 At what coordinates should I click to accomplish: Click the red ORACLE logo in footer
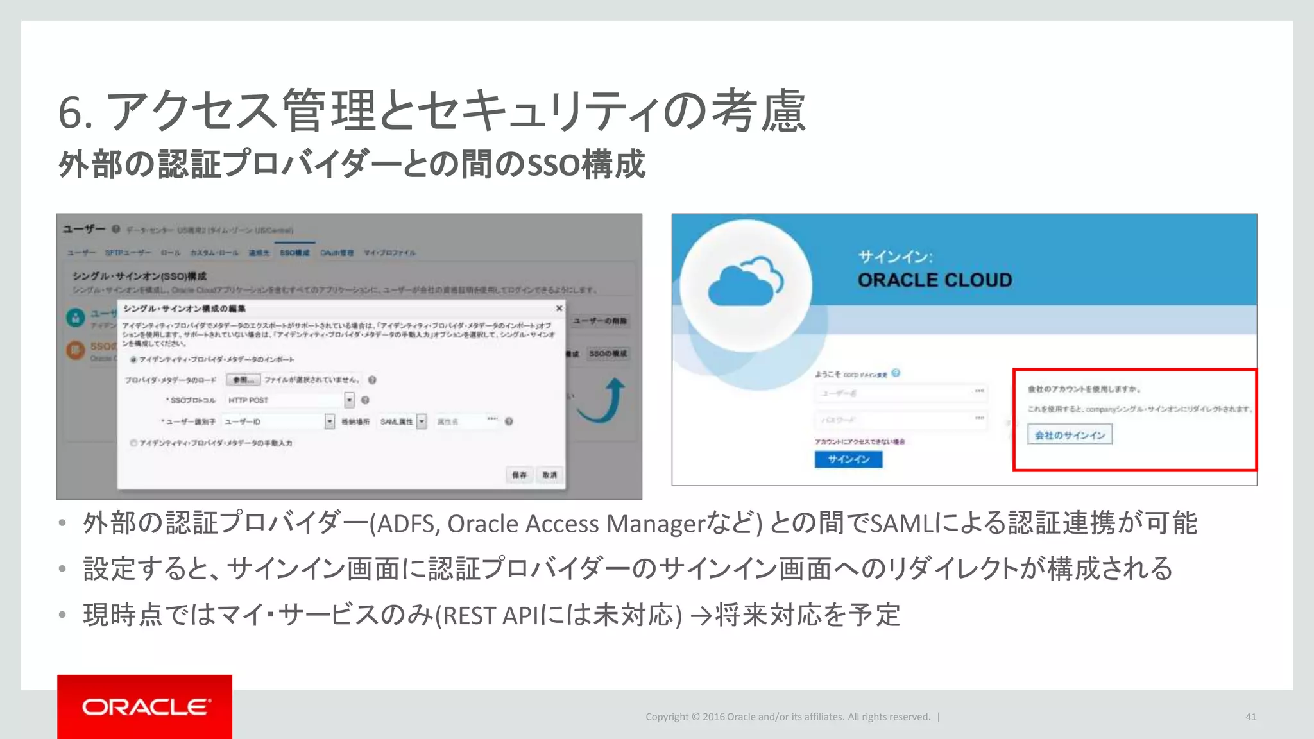tap(145, 707)
